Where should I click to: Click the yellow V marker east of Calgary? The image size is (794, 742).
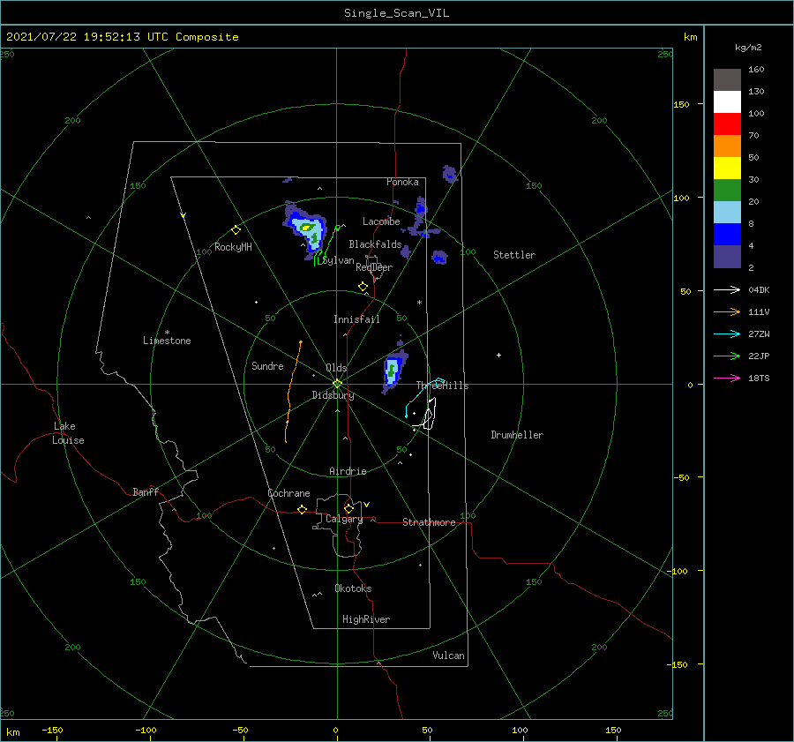(x=366, y=505)
